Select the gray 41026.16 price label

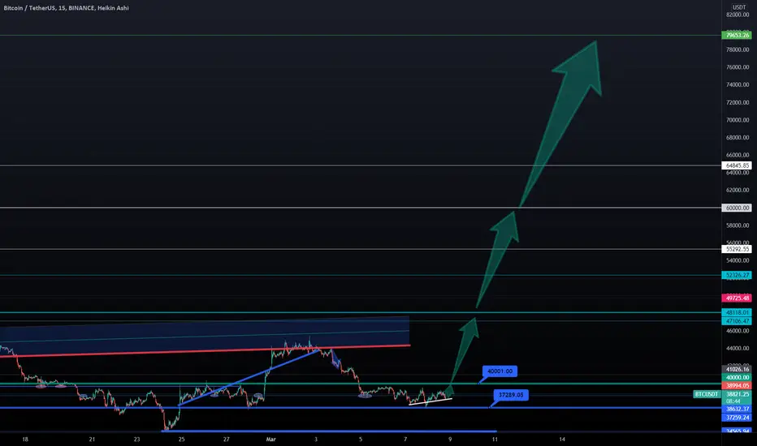(x=737, y=369)
